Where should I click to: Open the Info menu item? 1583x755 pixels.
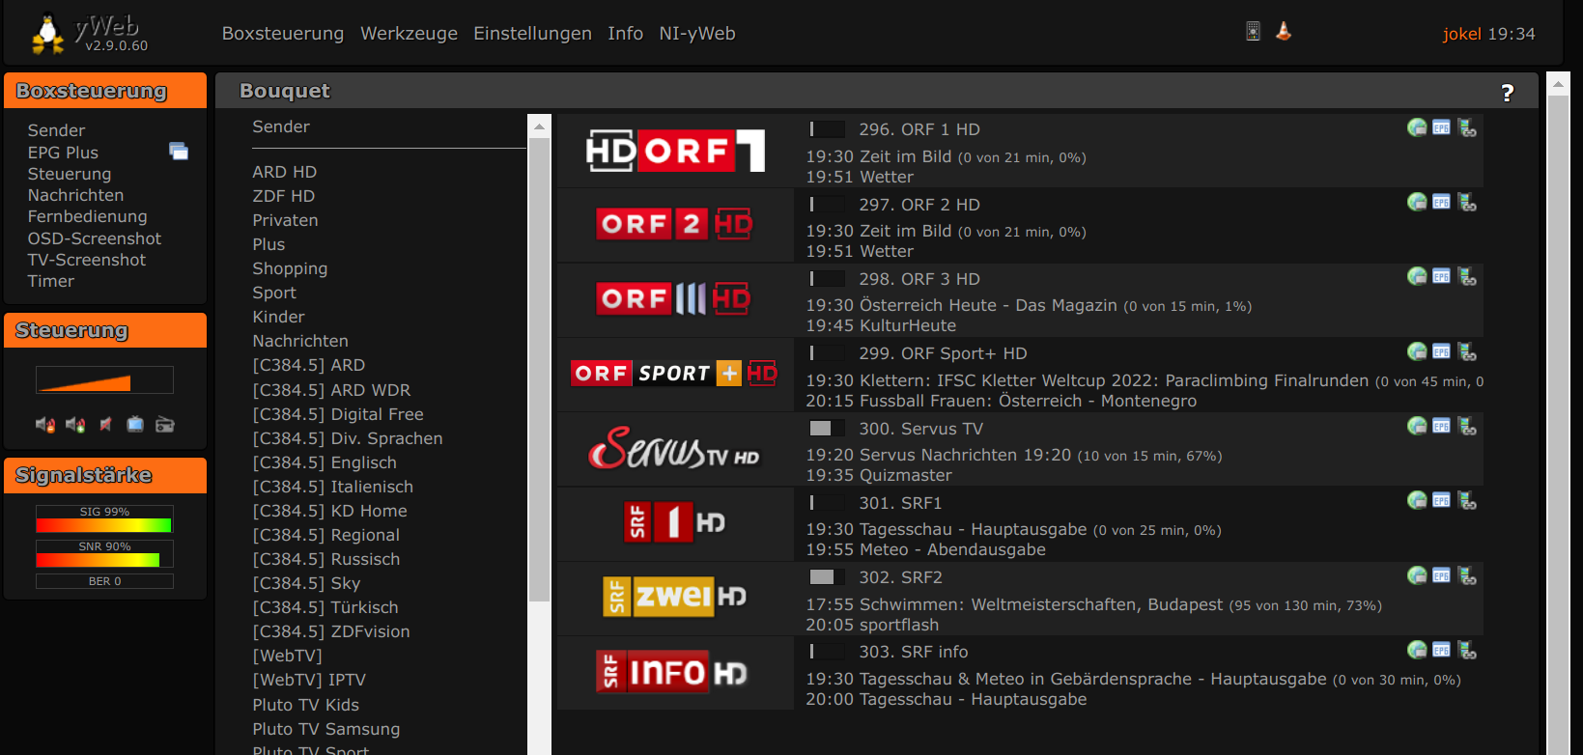click(x=625, y=34)
